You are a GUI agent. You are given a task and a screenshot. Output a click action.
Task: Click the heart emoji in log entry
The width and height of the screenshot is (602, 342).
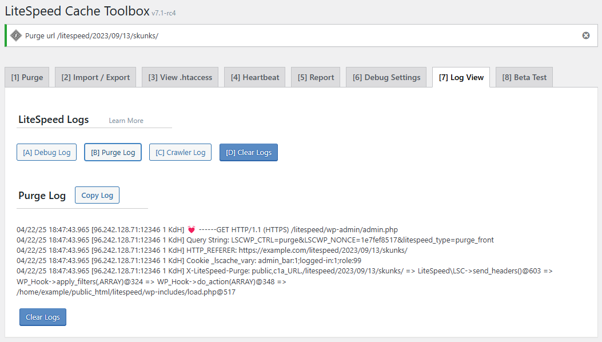[x=191, y=230]
